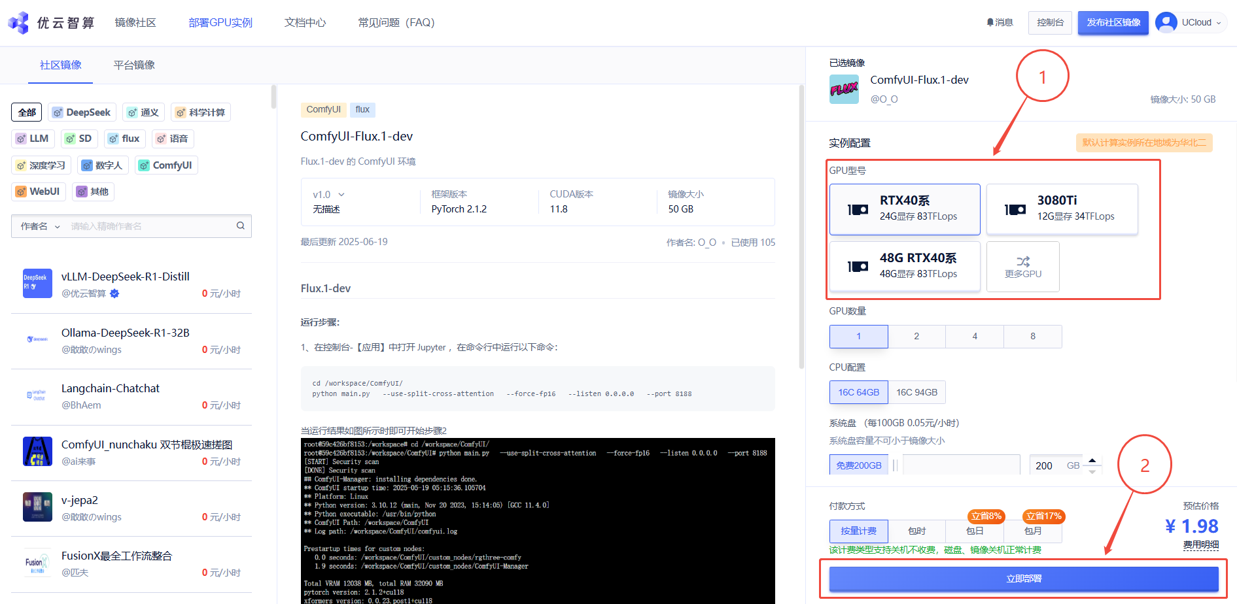Select 按量计费 payment option

[858, 531]
